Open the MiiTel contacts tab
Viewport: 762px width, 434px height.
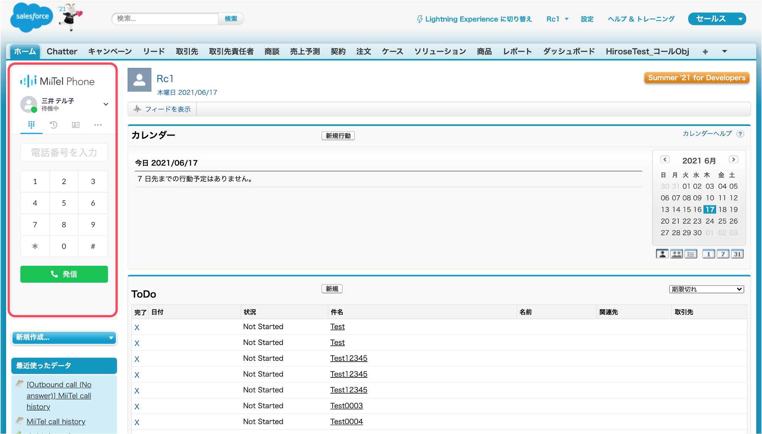point(76,125)
